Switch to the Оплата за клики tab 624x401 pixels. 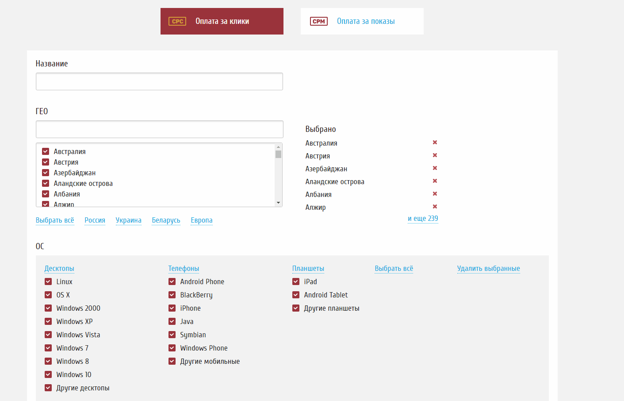point(222,21)
